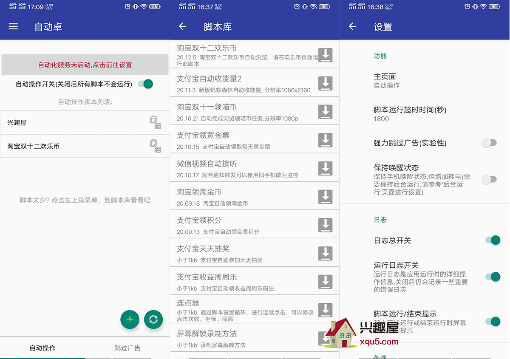Download the 淘宝双十一领喵币 script
This screenshot has height=359, width=510.
326,112
